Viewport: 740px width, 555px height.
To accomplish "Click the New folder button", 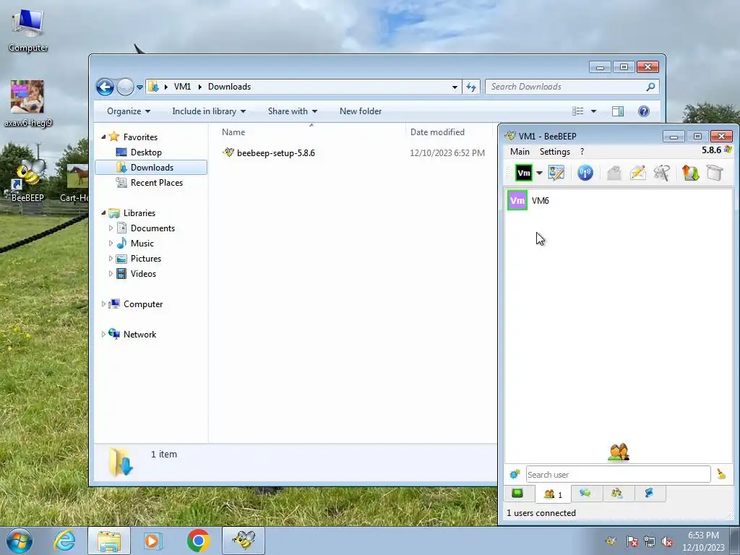I will coord(361,111).
